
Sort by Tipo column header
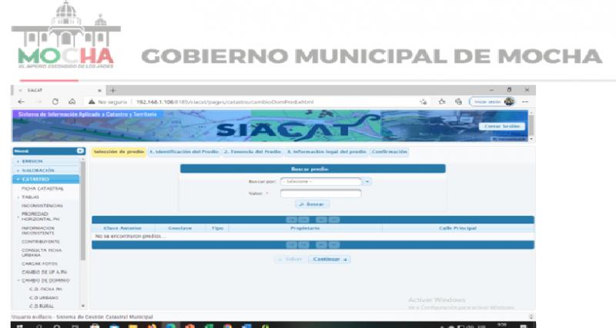click(x=217, y=228)
